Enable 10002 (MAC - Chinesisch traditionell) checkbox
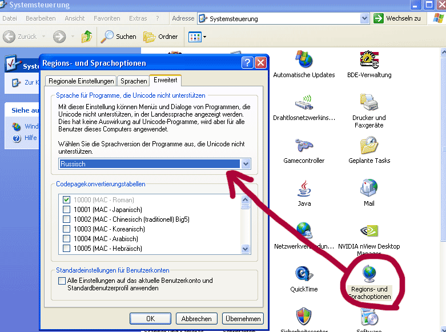 click(67, 219)
